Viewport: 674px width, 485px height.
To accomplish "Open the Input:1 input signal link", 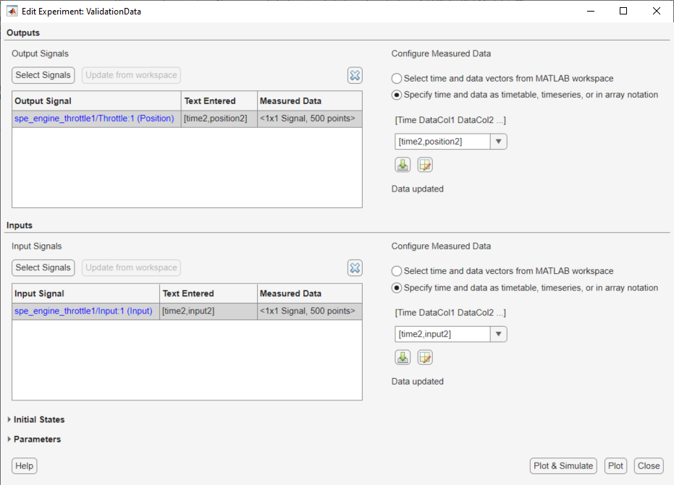I will pos(84,311).
